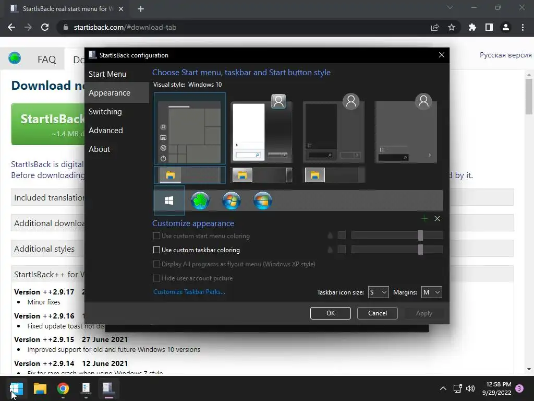The width and height of the screenshot is (534, 401).
Task: Click the browser back arrow
Action: pyautogui.click(x=11, y=27)
